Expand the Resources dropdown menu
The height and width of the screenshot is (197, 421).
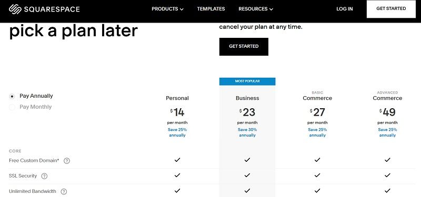pyautogui.click(x=256, y=9)
